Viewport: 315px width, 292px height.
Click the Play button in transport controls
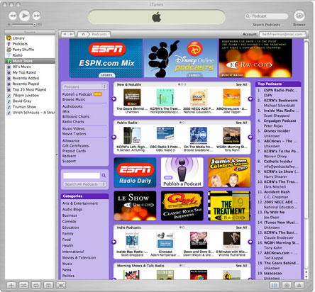(24, 16)
